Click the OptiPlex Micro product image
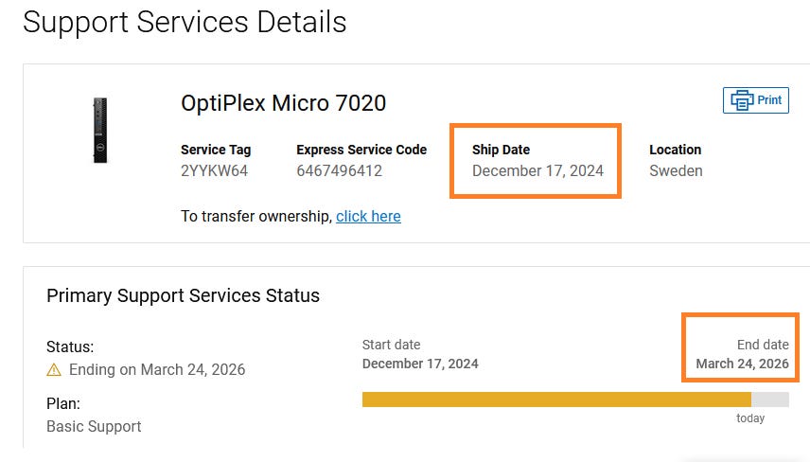The image size is (810, 462). coord(100,130)
